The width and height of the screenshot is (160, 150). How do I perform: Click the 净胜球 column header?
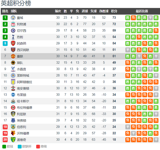104,11
